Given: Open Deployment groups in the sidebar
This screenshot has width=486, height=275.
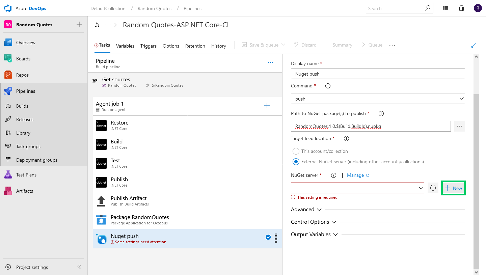Looking at the screenshot, I should coord(37,160).
